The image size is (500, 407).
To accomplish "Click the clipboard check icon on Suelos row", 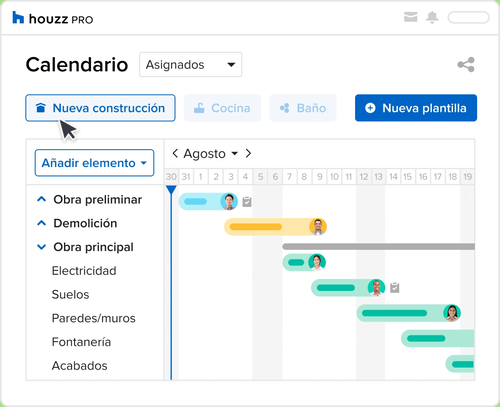I will 394,288.
